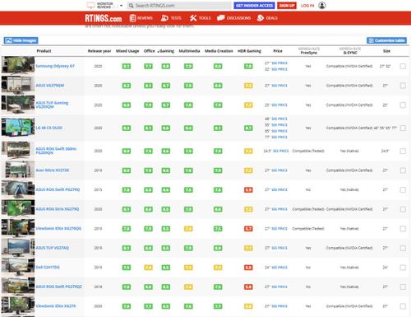
Task: Check the ASUS ROG Strix XG279Q compare checkbox
Action: tap(403, 209)
